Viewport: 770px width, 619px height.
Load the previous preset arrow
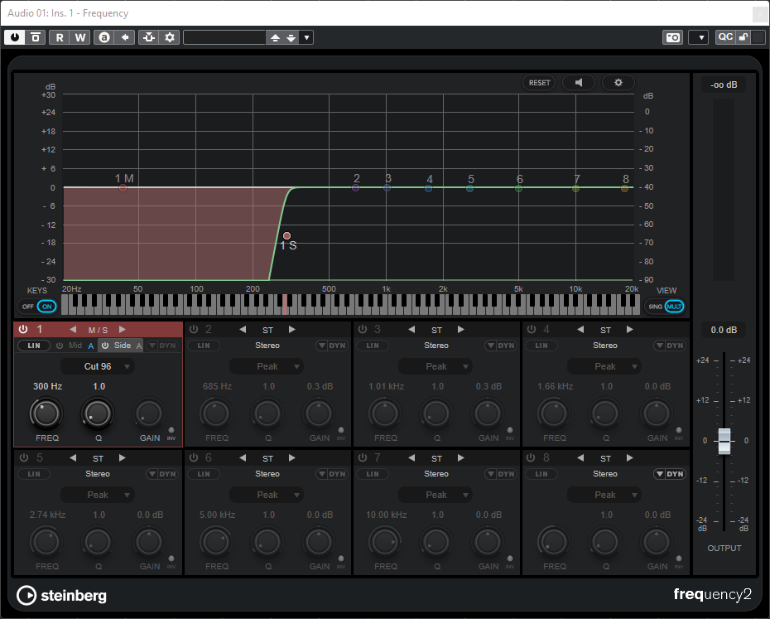[275, 37]
